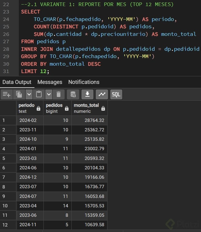The width and height of the screenshot is (201, 232).
Task: Select the Data Output tab
Action: tap(17, 82)
